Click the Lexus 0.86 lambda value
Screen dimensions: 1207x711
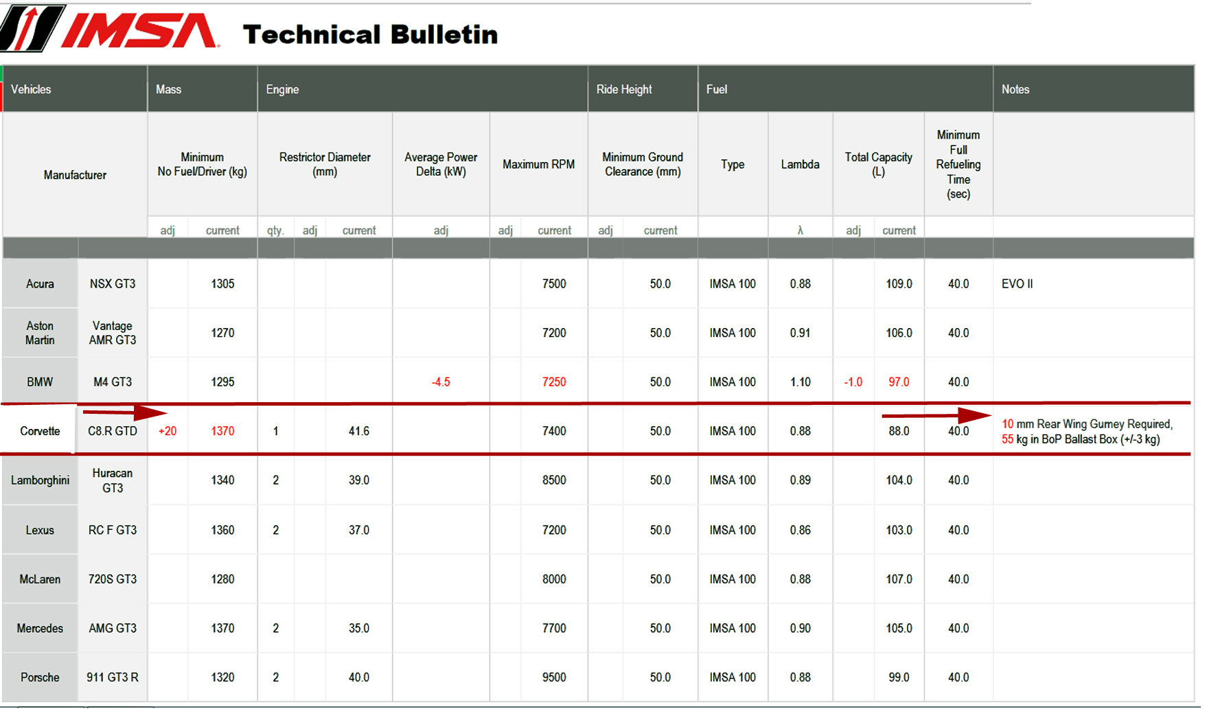pyautogui.click(x=800, y=530)
